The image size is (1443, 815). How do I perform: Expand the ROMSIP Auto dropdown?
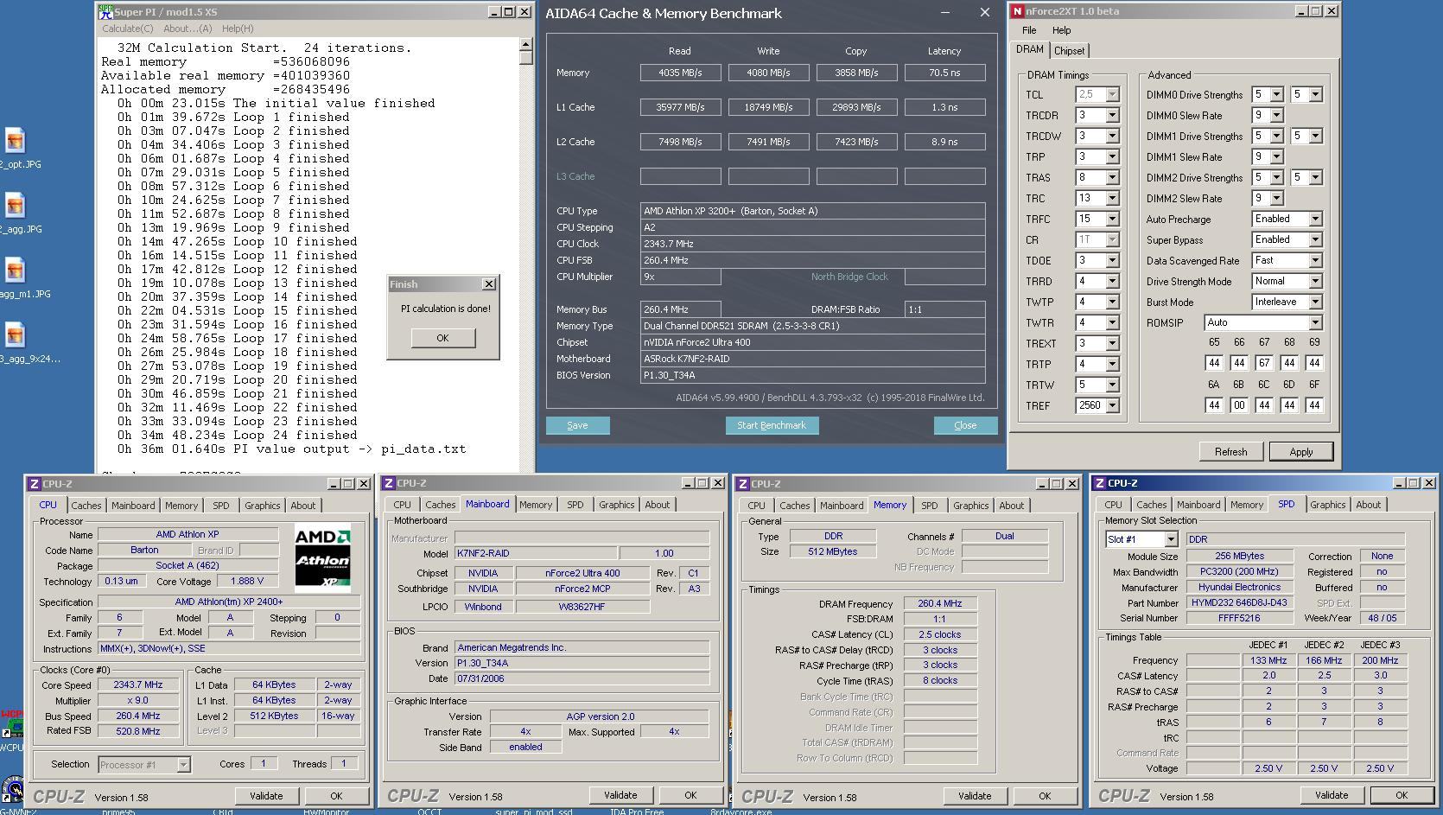click(x=1315, y=322)
